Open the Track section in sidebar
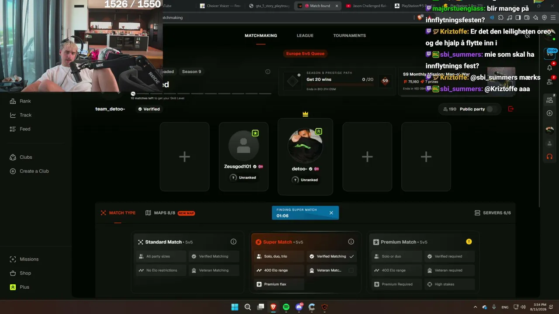Screen dimensions: 559x314 21,115
